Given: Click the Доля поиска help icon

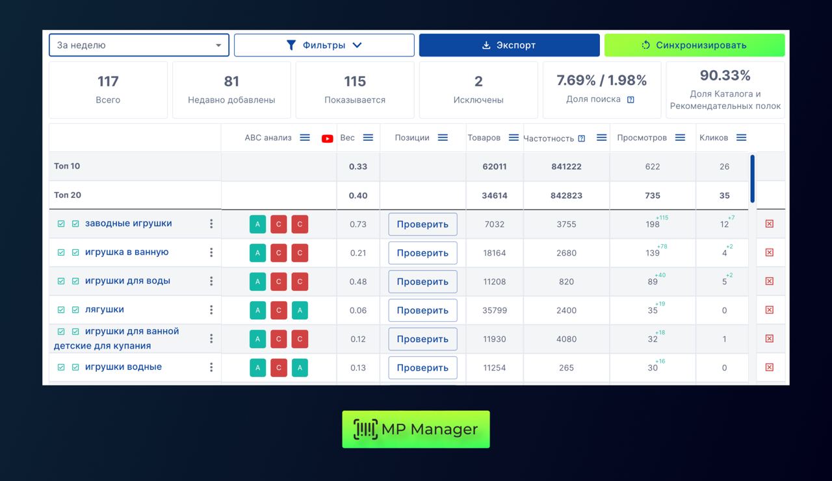Looking at the screenshot, I should [630, 99].
